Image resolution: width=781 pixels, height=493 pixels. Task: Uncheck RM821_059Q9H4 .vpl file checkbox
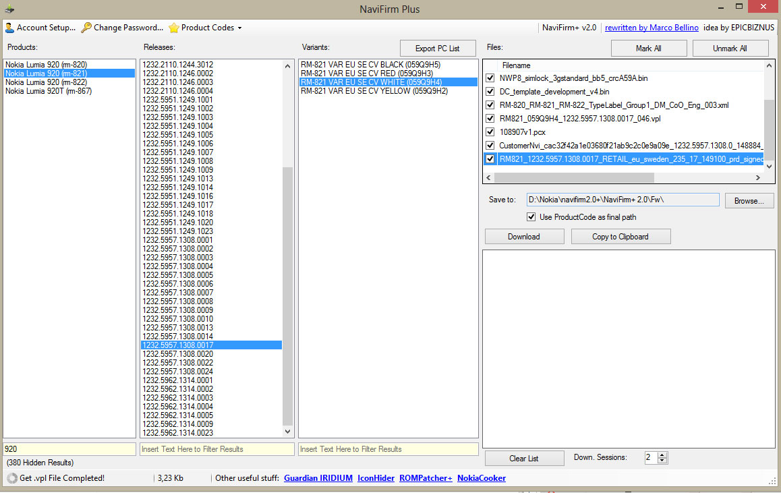[x=490, y=119]
